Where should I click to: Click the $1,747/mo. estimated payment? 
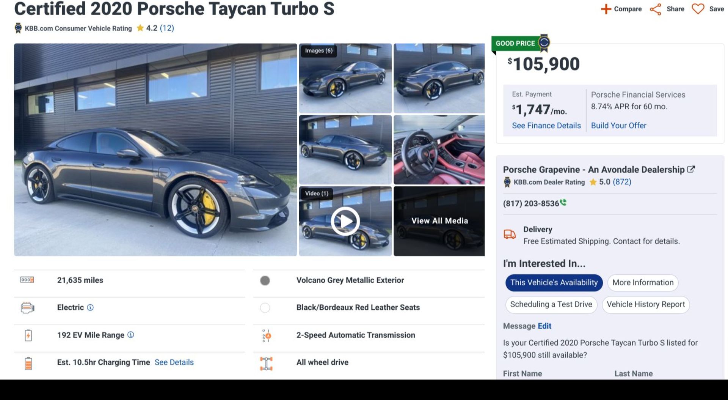[x=539, y=110]
